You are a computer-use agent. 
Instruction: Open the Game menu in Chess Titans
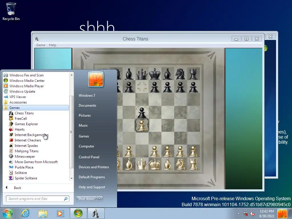point(40,45)
